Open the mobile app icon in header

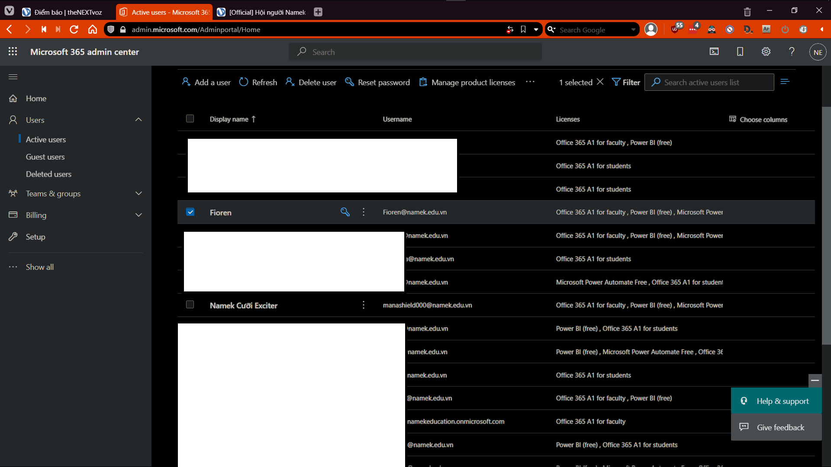(740, 51)
